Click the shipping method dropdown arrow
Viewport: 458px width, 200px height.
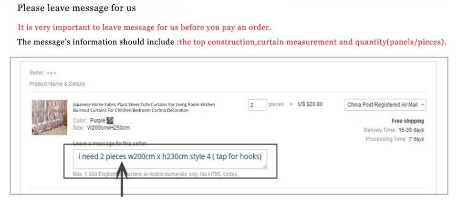(x=422, y=105)
